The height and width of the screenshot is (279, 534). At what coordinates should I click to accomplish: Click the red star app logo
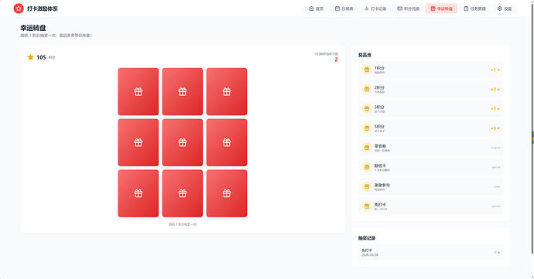(19, 9)
